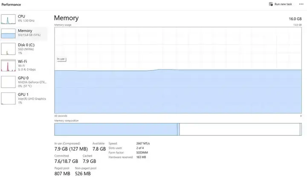This screenshot has height=180, width=307.
Task: Select the Memory usage graph thumbnail
Action: tap(8, 34)
